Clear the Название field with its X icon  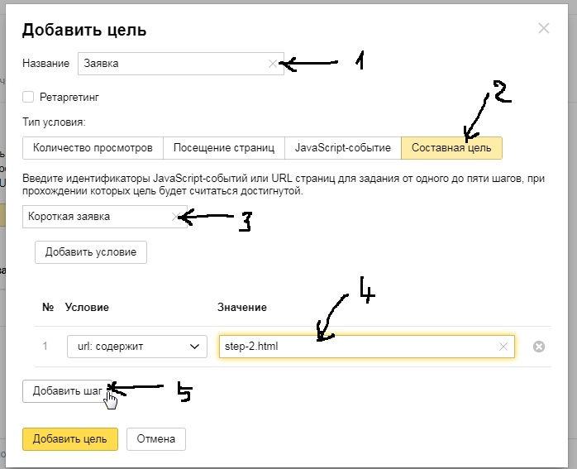pos(273,64)
